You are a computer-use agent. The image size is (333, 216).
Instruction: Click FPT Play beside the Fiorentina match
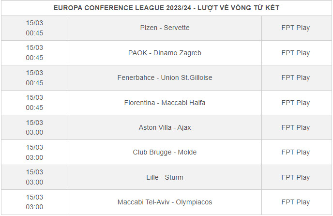tap(295, 103)
